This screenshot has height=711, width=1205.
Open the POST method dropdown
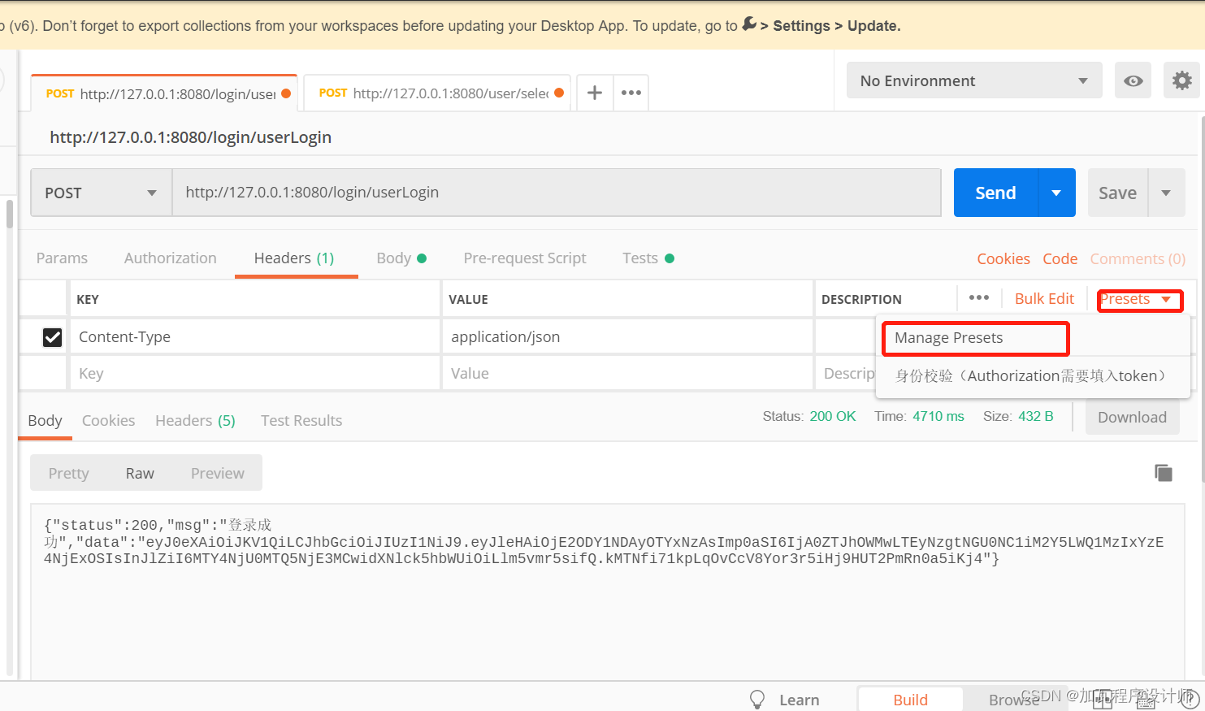click(102, 193)
